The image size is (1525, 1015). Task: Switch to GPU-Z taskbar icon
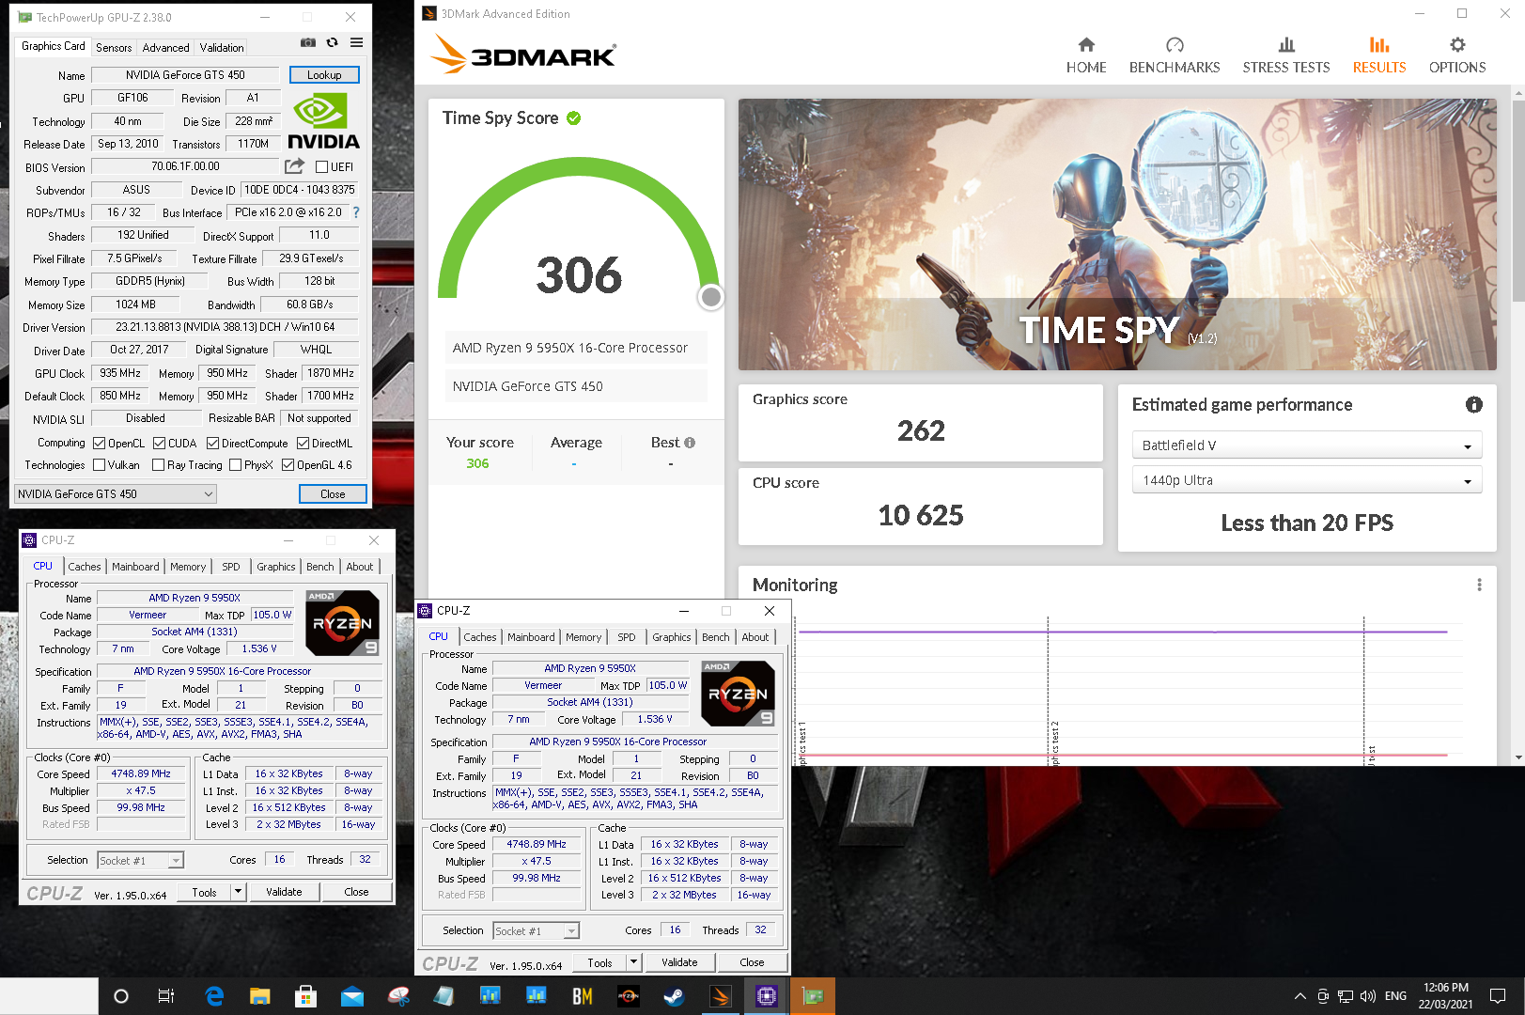(x=813, y=996)
